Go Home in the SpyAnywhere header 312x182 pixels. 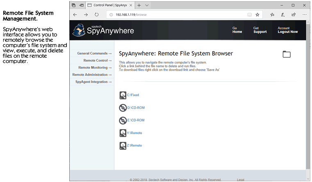(x=237, y=30)
